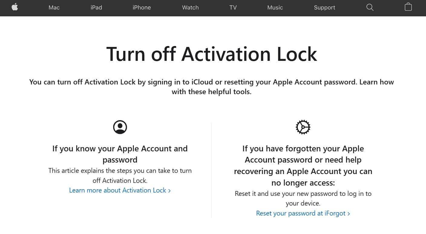The width and height of the screenshot is (426, 234).
Task: Click Reset your password at iForgot
Action: (x=301, y=213)
